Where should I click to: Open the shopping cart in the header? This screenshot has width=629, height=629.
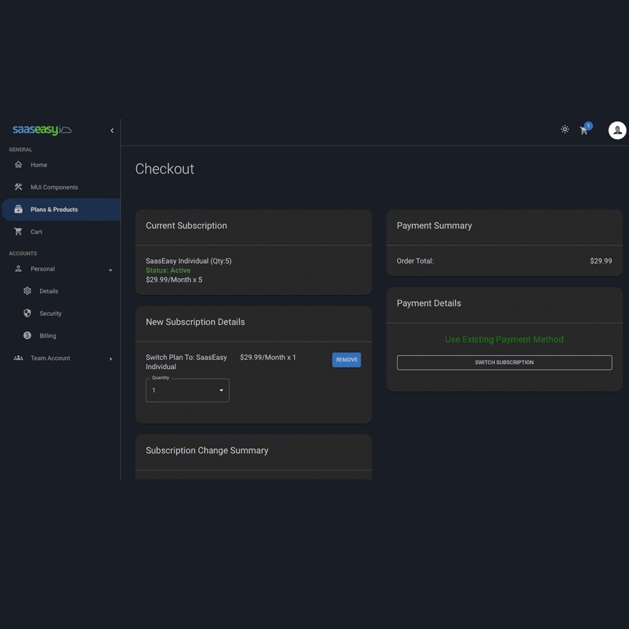pos(584,131)
